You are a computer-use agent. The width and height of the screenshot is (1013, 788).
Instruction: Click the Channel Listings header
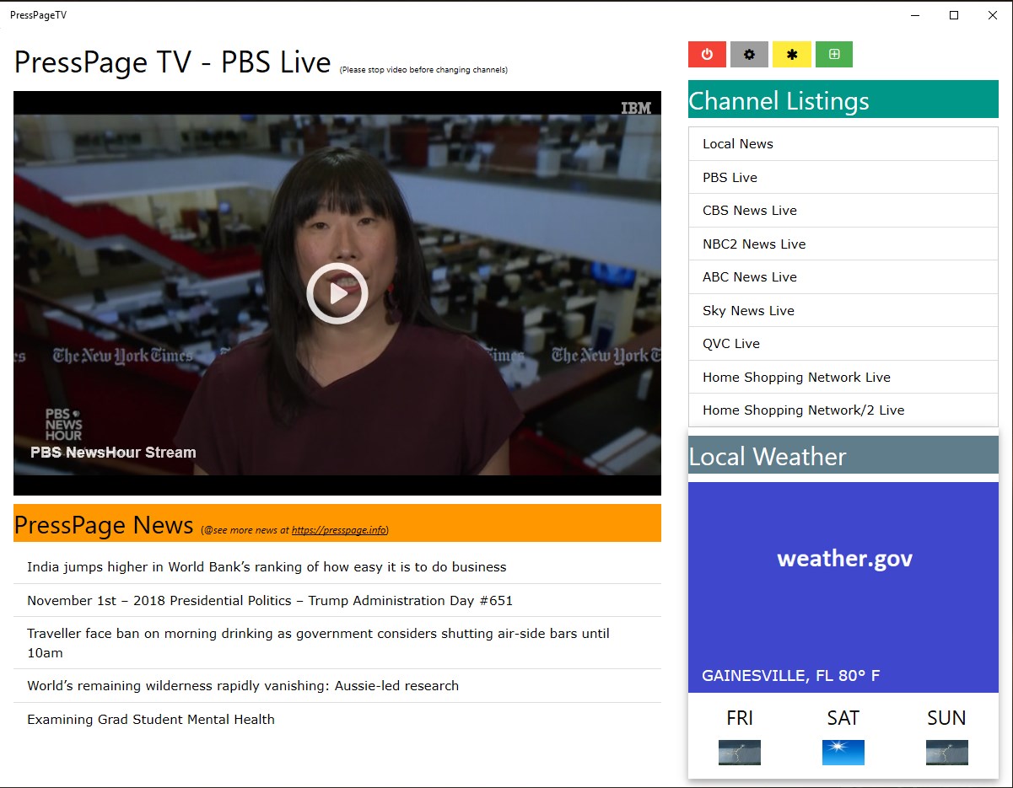tap(843, 99)
